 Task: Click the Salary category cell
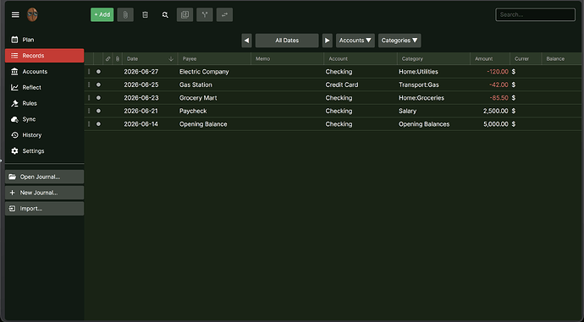[433, 111]
